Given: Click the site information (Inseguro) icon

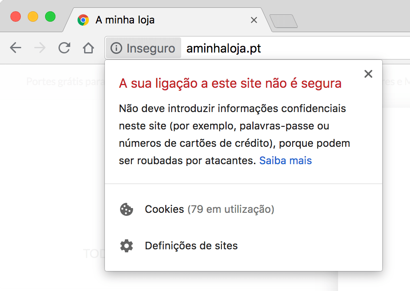Looking at the screenshot, I should 116,48.
